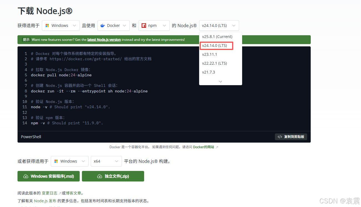The height and width of the screenshot is (207, 361).
Task: Open the Windows platform dropdown at top
Action: 61,26
